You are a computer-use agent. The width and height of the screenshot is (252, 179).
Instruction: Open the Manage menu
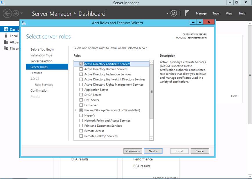click(x=201, y=13)
